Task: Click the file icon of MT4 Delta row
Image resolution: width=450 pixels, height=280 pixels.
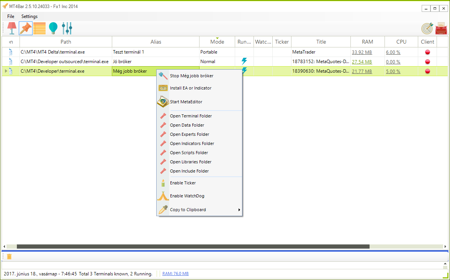Action: pos(11,52)
